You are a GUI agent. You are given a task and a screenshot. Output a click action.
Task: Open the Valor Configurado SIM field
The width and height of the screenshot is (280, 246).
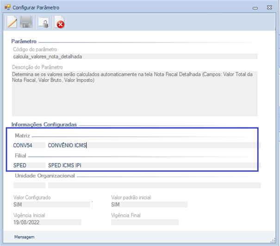[51, 204]
